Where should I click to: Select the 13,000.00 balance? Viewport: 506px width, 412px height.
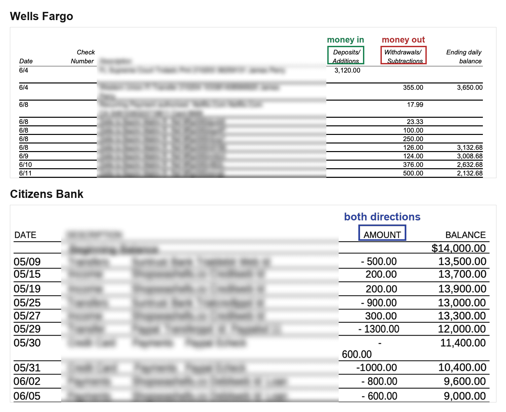pos(462,302)
